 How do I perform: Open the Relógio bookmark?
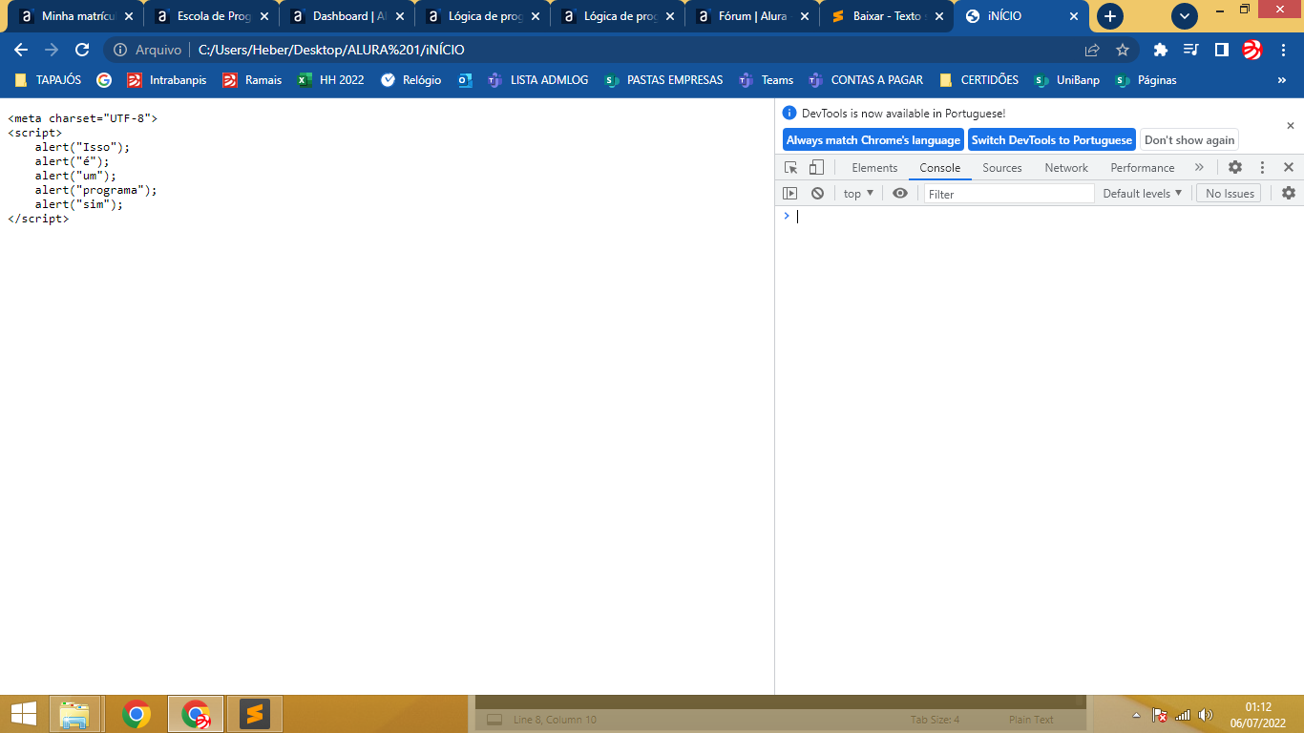tap(411, 80)
